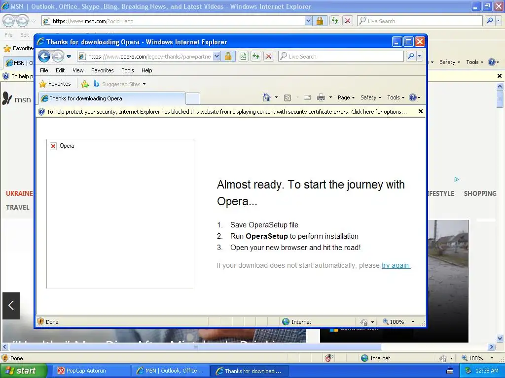
Task: Click 12:38 AM clock in tray
Action: point(487,371)
